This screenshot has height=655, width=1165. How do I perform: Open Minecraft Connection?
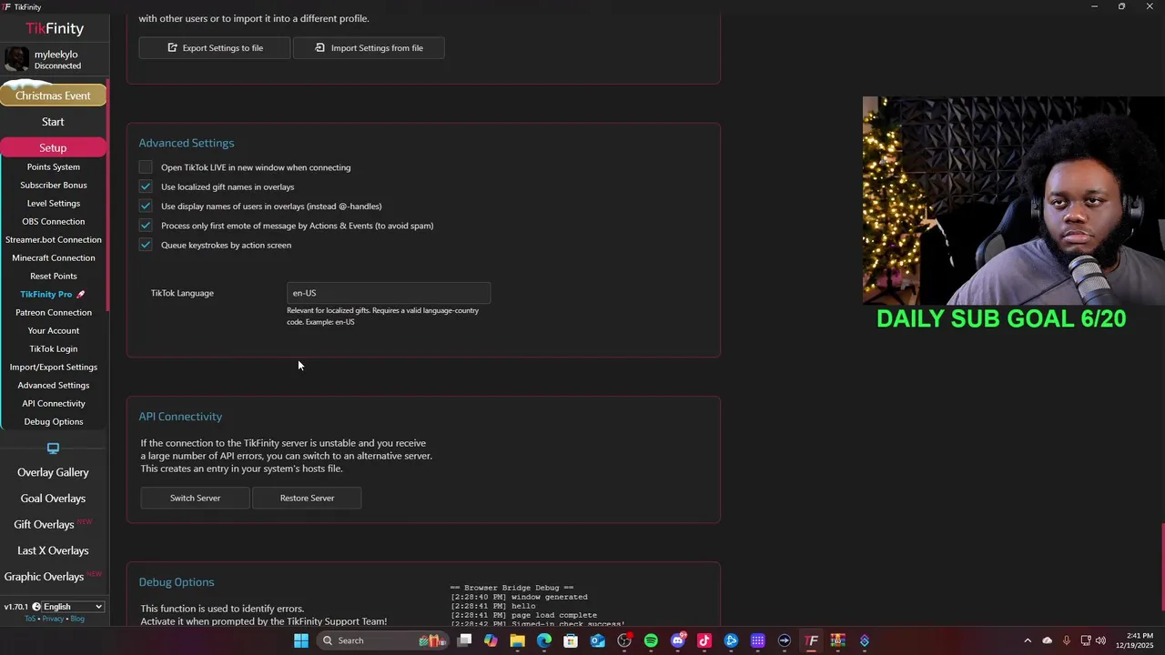coord(54,258)
